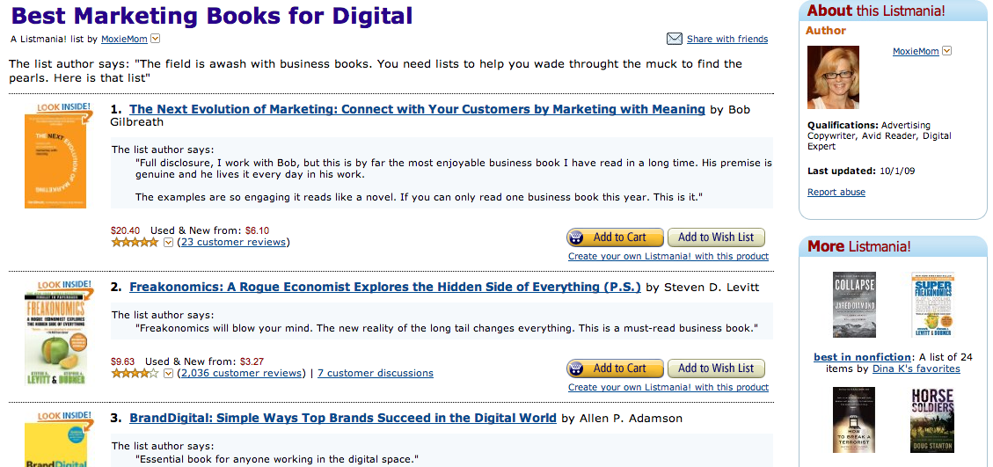The image size is (993, 467).
Task: Click the envelope icon beside Share with friends
Action: [x=674, y=40]
